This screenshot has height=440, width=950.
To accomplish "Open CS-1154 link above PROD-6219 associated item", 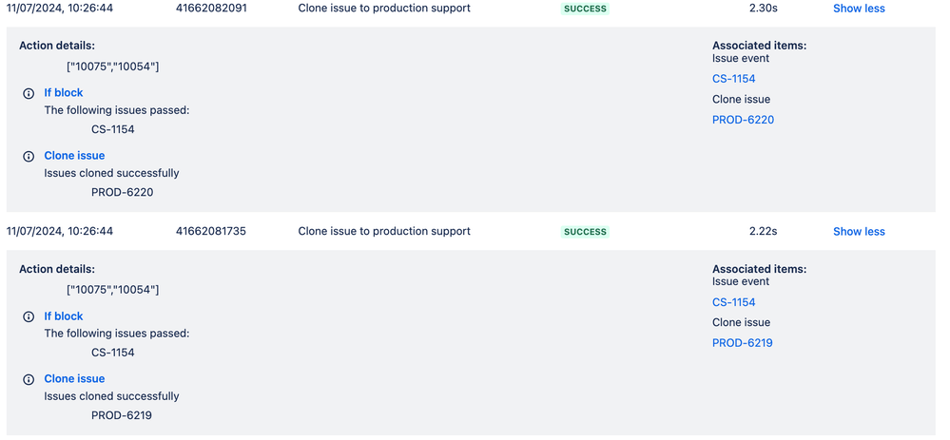I will coord(734,302).
